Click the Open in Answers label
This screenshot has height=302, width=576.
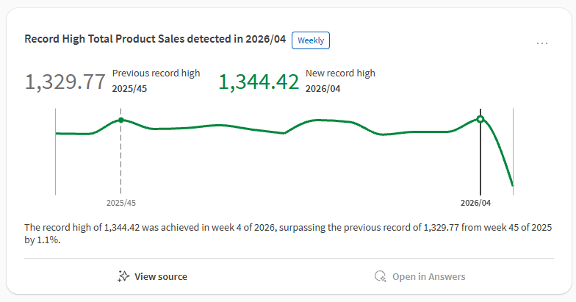(428, 276)
